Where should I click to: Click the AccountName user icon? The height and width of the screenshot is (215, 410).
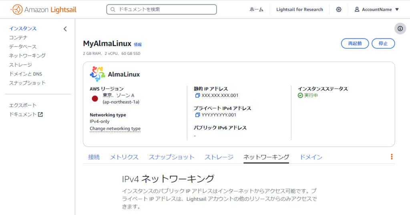coord(357,10)
